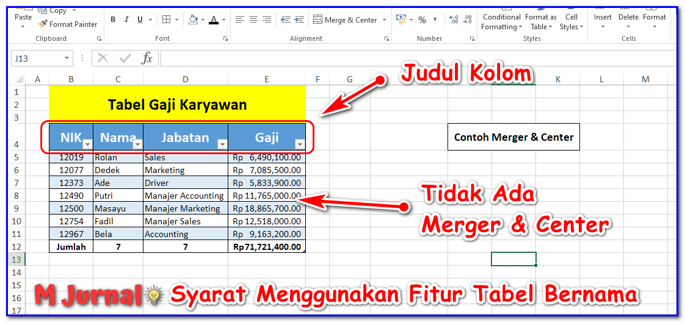Open the Fill Color dropdown arrow

pos(203,20)
